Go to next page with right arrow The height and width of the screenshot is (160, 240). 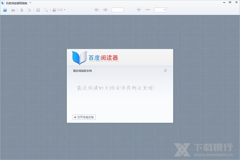point(105,10)
